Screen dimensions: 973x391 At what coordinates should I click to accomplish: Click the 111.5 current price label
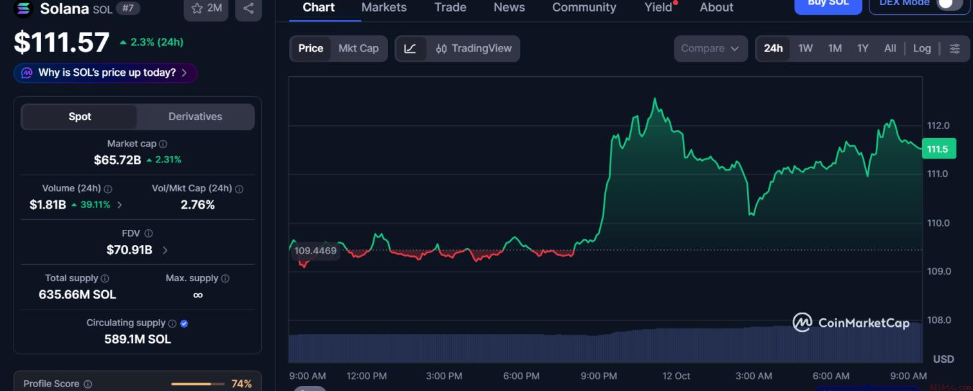click(x=938, y=149)
